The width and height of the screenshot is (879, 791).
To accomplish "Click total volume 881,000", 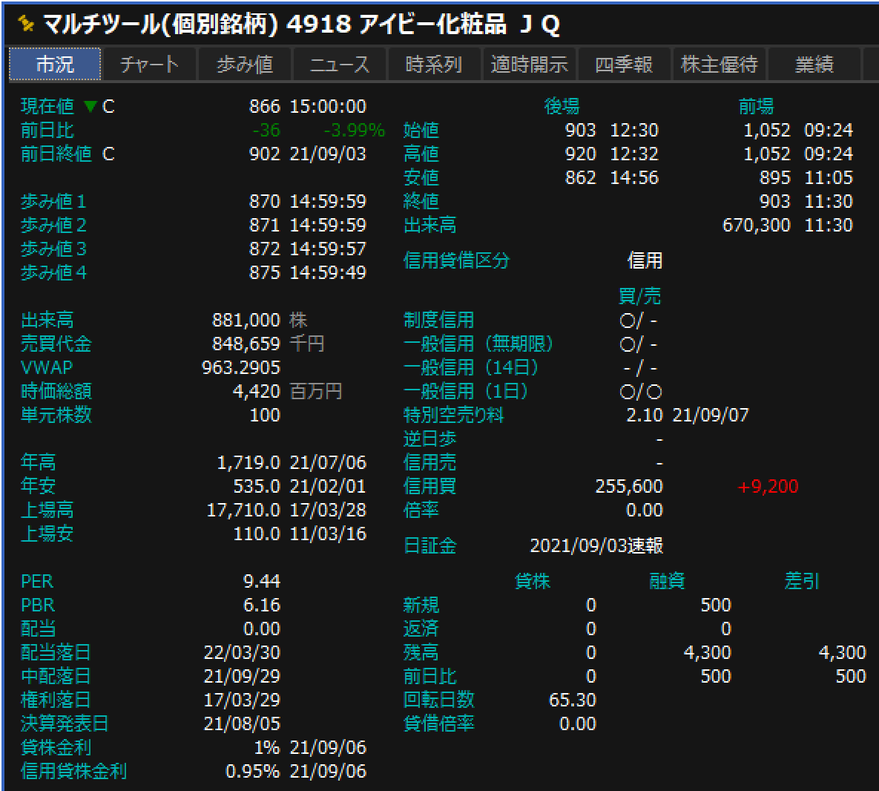I will point(246,320).
